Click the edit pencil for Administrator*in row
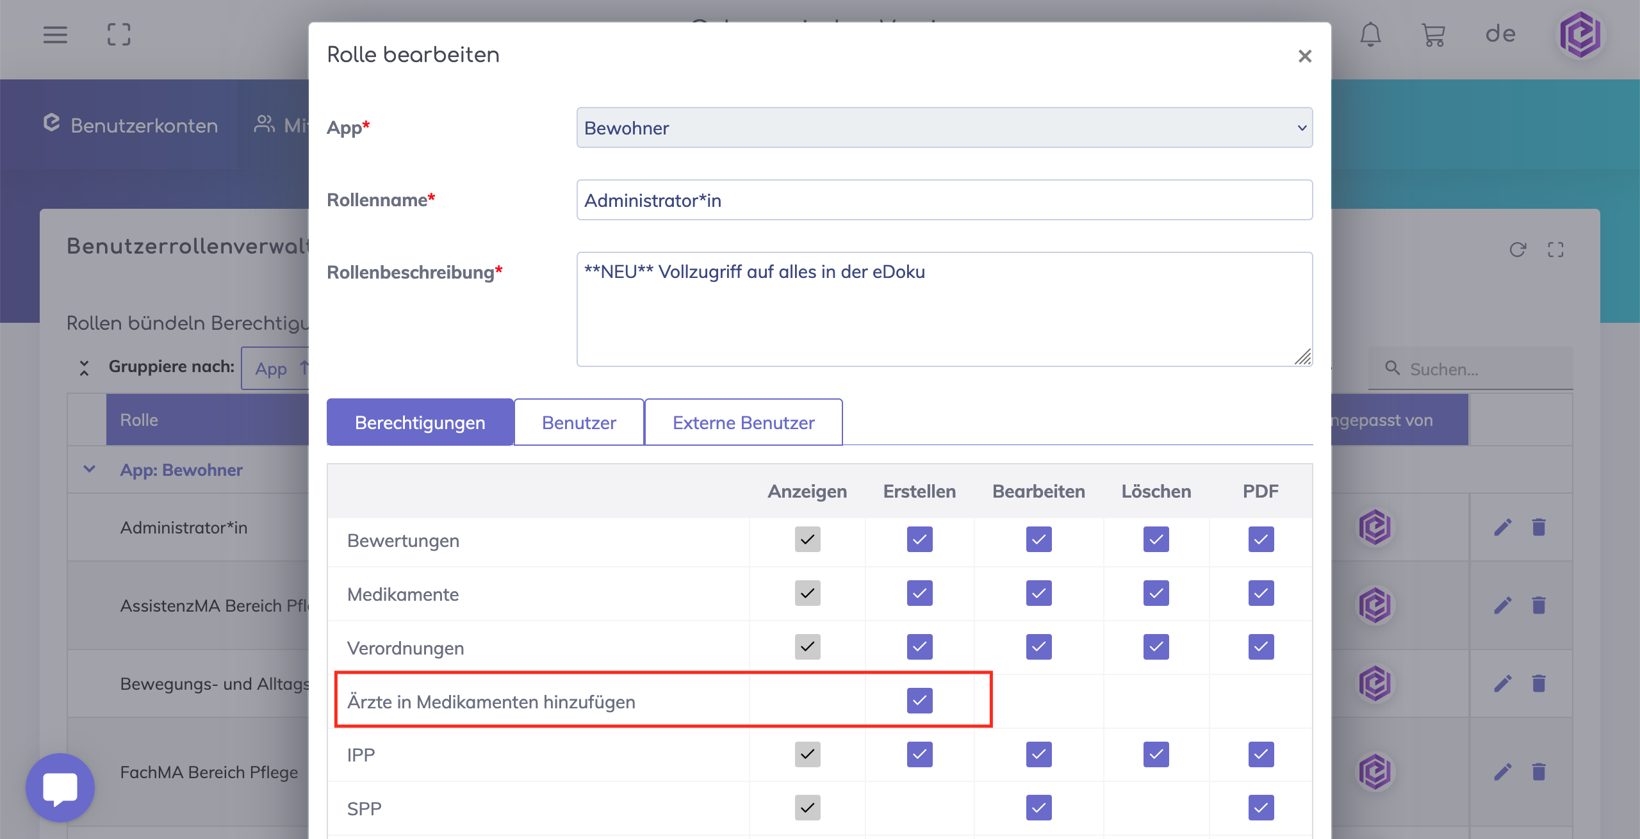The image size is (1640, 839). pos(1503,527)
